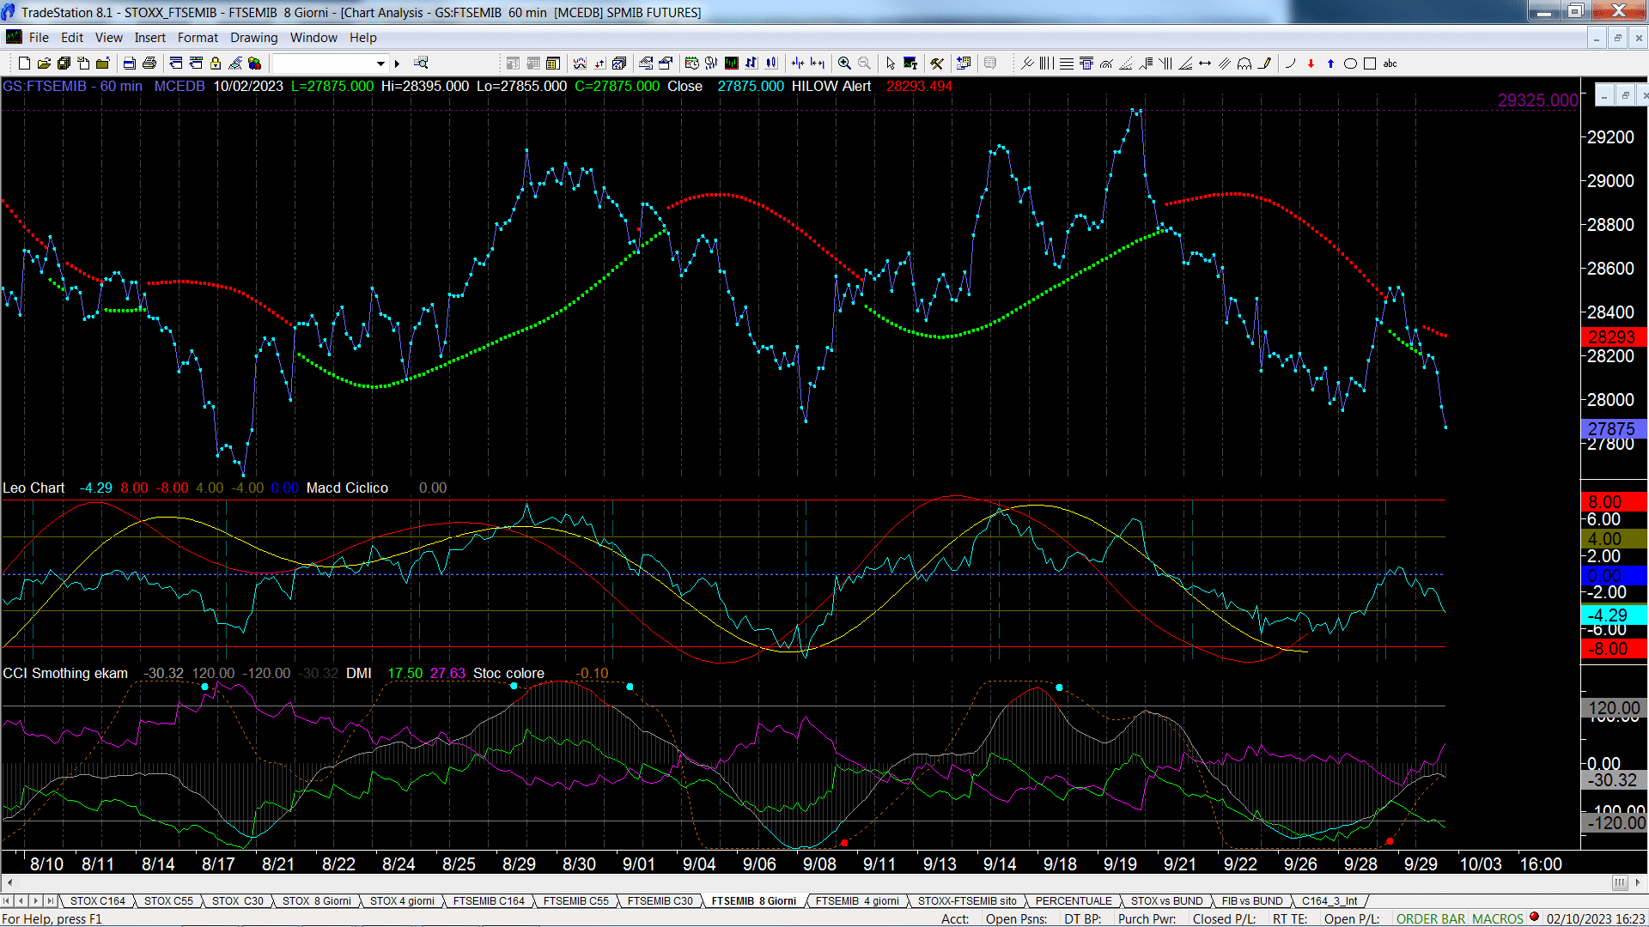This screenshot has width=1649, height=927.
Task: Open the Edit menu
Action: 72,38
